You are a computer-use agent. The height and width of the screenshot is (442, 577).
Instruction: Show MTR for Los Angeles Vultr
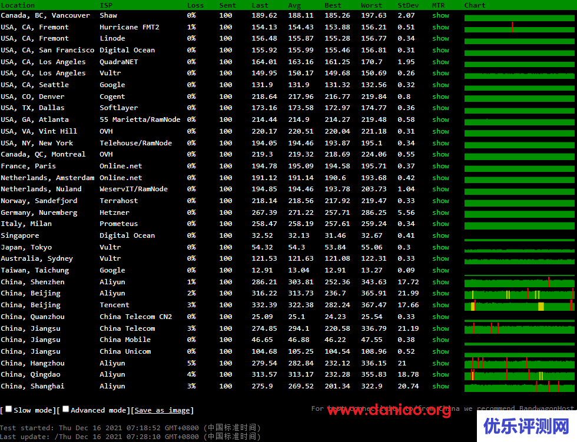(440, 73)
